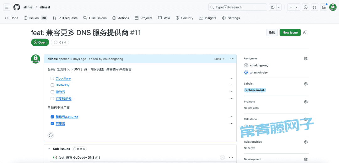Open the 腾讯云/DNSPod link
Viewport: 339px width, 163px height.
pyautogui.click(x=67, y=117)
